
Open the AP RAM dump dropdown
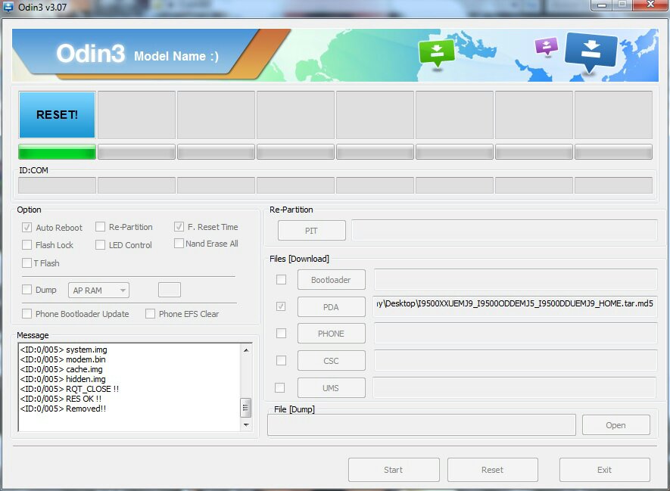[98, 291]
